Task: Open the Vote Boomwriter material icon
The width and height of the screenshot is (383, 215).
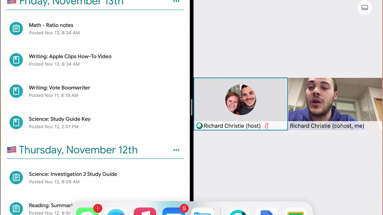Action: click(x=16, y=91)
